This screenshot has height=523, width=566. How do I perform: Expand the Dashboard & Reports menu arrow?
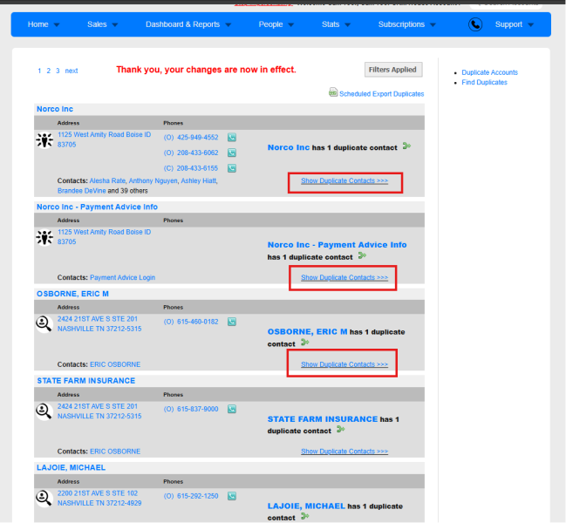tap(228, 25)
